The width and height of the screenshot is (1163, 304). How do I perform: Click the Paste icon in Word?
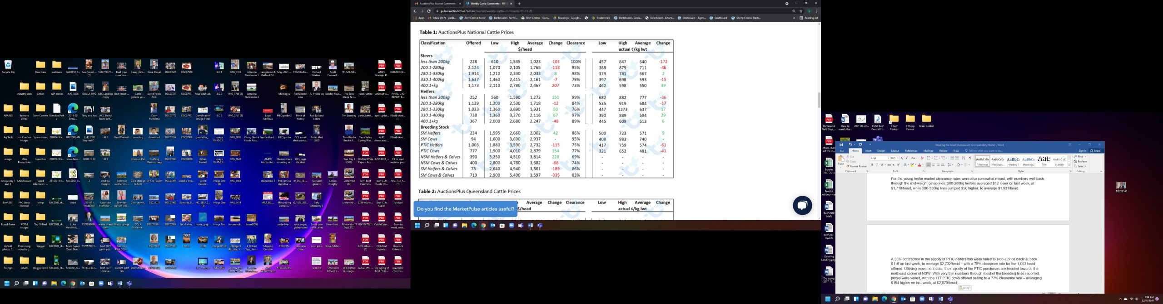841,160
